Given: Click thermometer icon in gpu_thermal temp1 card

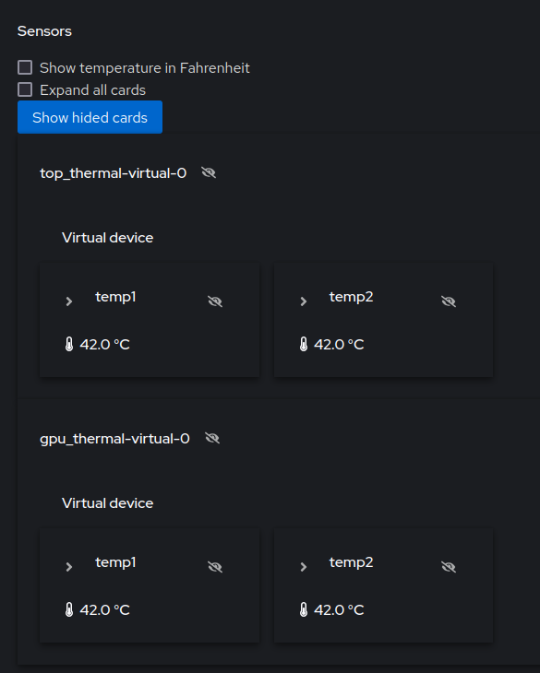Looking at the screenshot, I should tap(69, 609).
